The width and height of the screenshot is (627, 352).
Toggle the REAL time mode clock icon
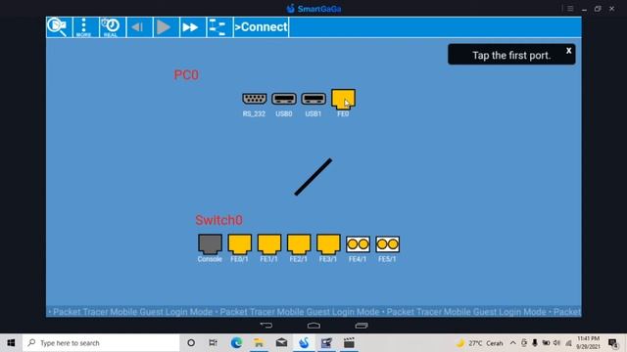point(111,27)
